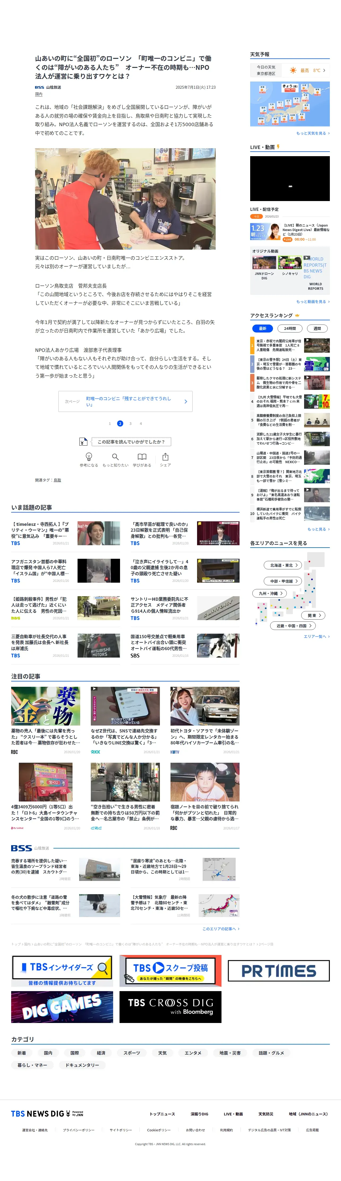Select 新着 category chip
Image resolution: width=341 pixels, height=1181 pixels.
tap(22, 1053)
